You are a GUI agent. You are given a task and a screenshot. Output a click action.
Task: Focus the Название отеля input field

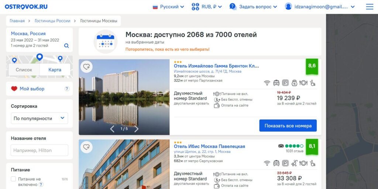[39, 150]
